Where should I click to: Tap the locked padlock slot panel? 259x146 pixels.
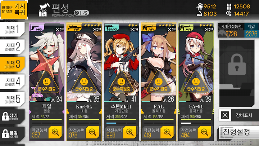(x=237, y=74)
